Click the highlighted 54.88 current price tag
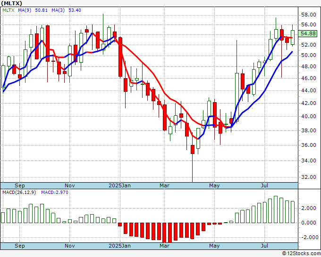 tap(308, 33)
